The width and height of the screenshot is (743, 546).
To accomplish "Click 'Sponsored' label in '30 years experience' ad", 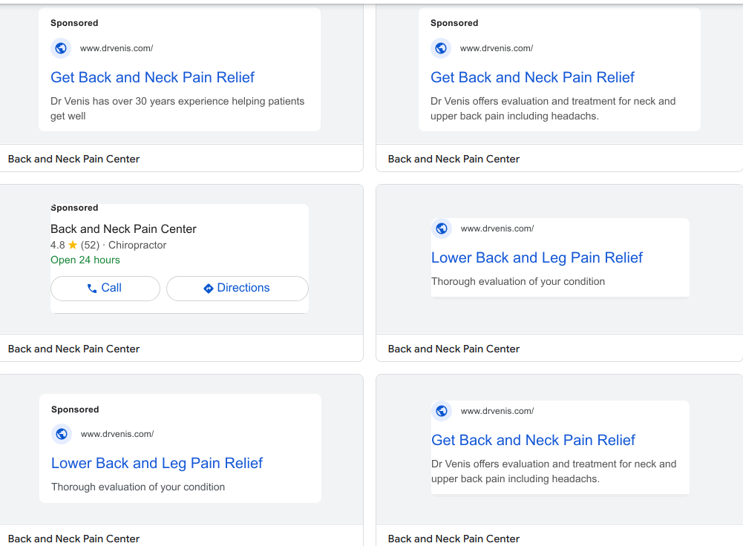I will (x=74, y=23).
